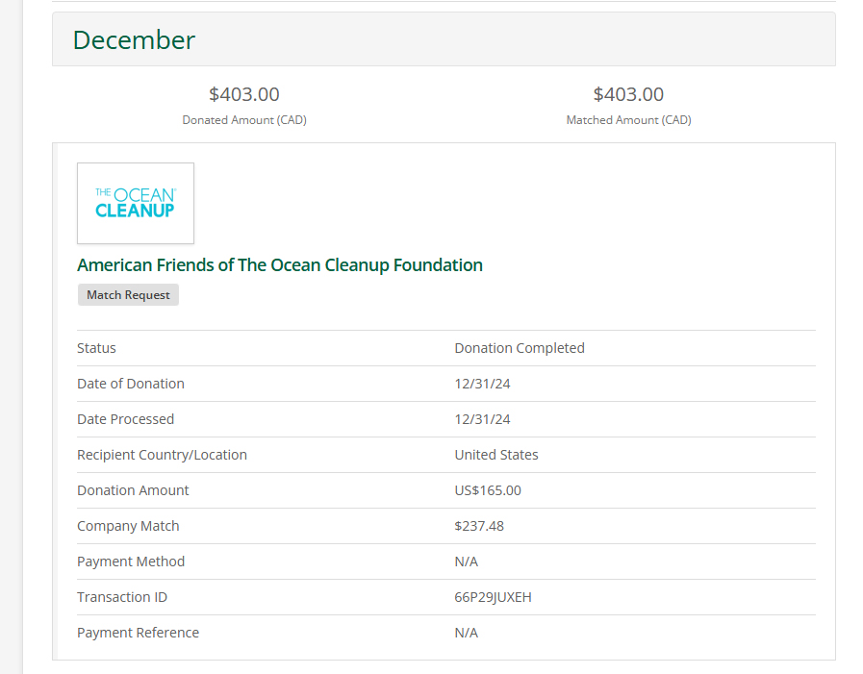Click the Transaction ID label
The width and height of the screenshot is (863, 674).
122,597
